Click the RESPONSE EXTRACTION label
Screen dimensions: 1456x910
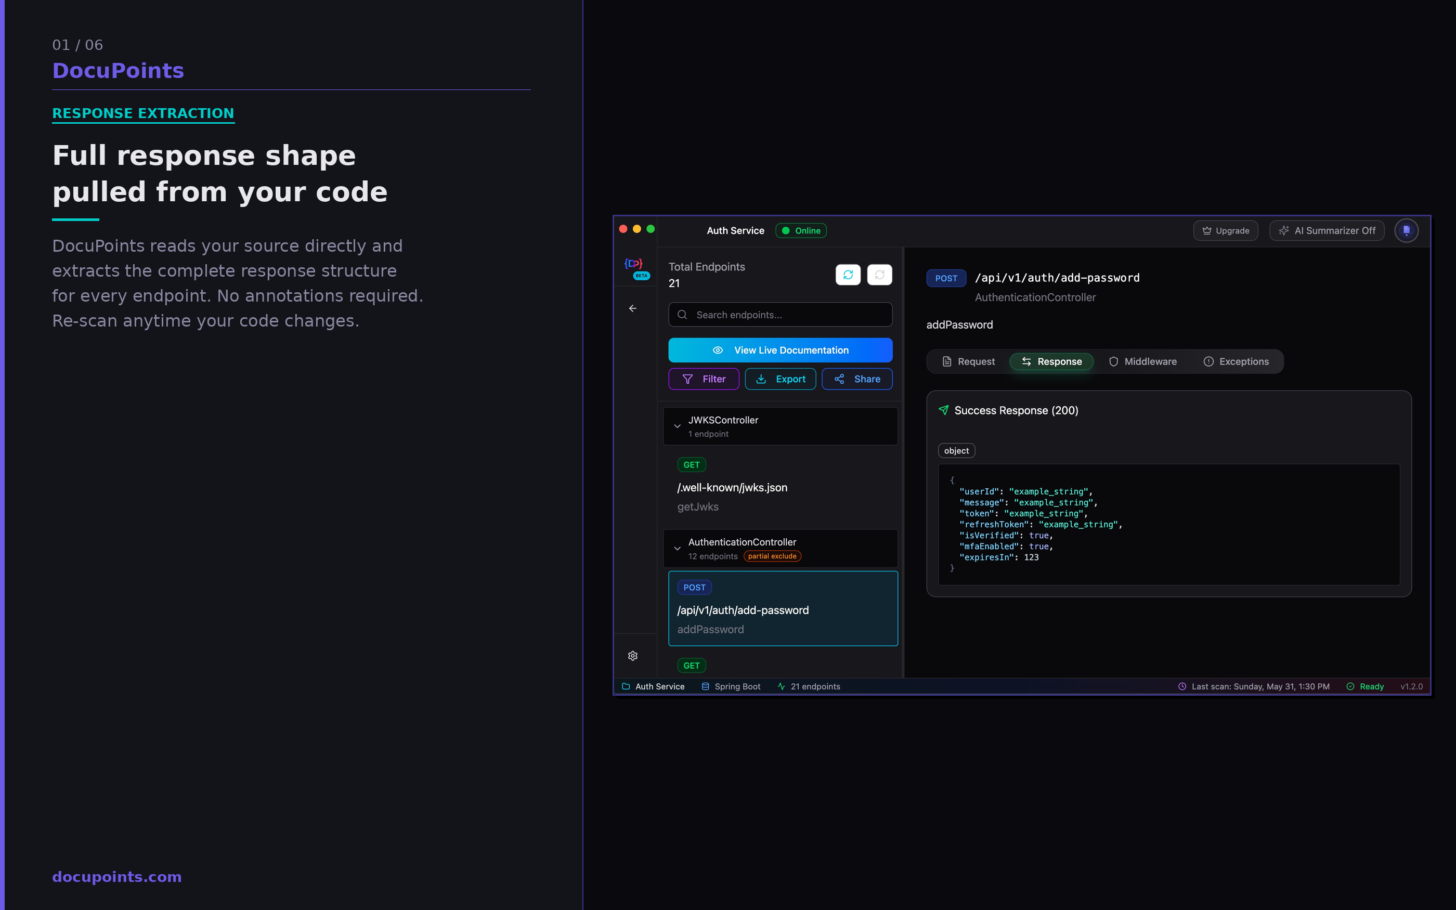(x=142, y=113)
